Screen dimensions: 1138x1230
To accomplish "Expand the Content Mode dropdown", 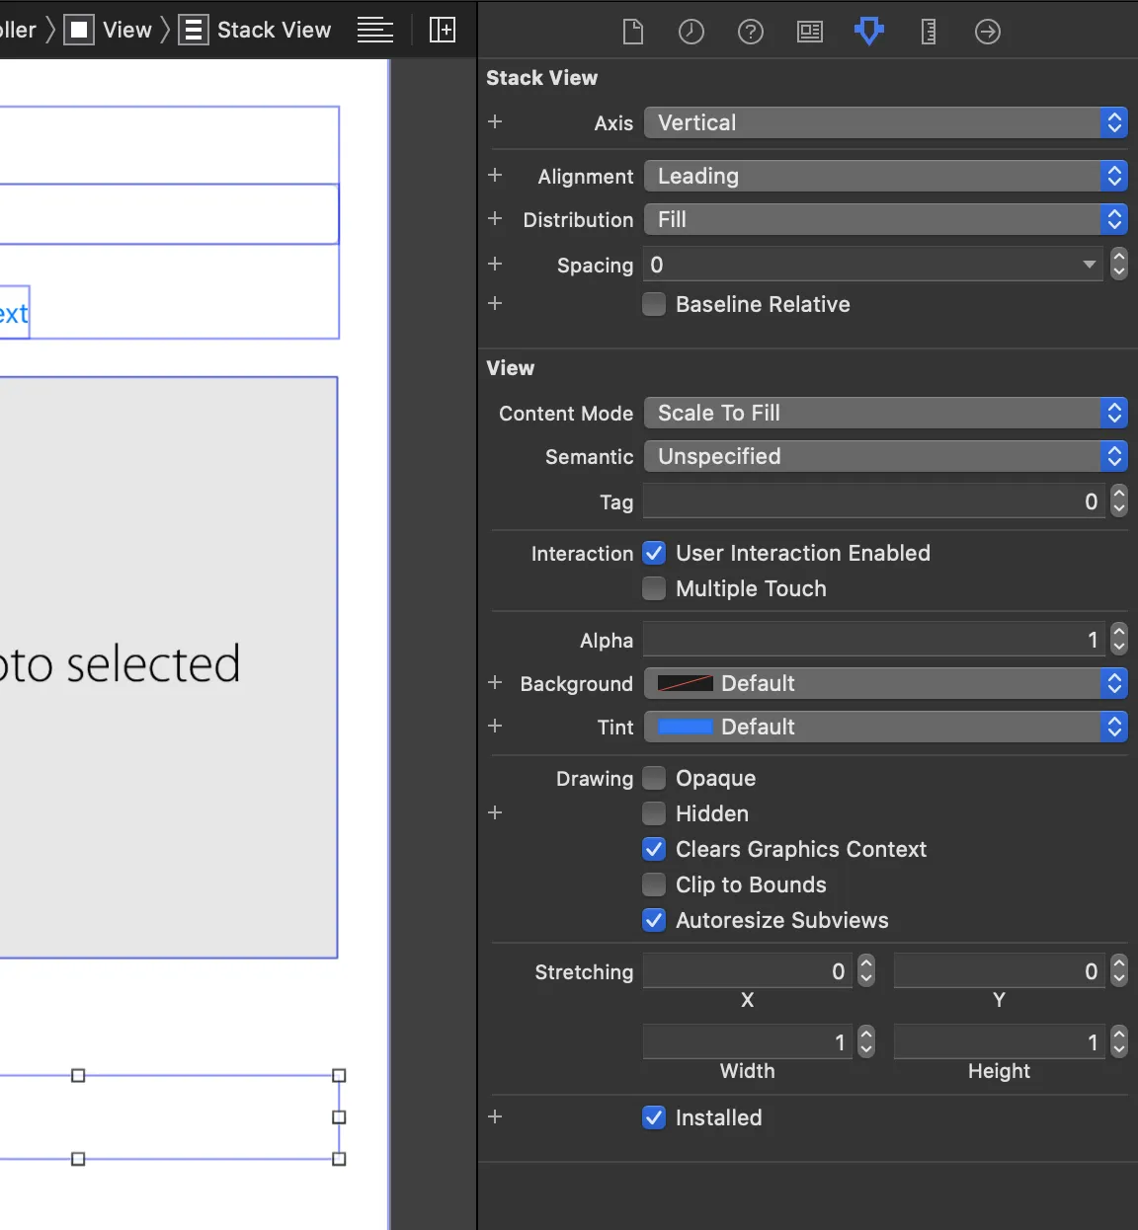I will [x=885, y=413].
